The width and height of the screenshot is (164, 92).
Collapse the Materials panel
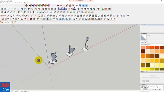click(141, 33)
